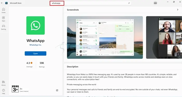Click the Description section heading
182x97 pixels.
tap(73, 67)
